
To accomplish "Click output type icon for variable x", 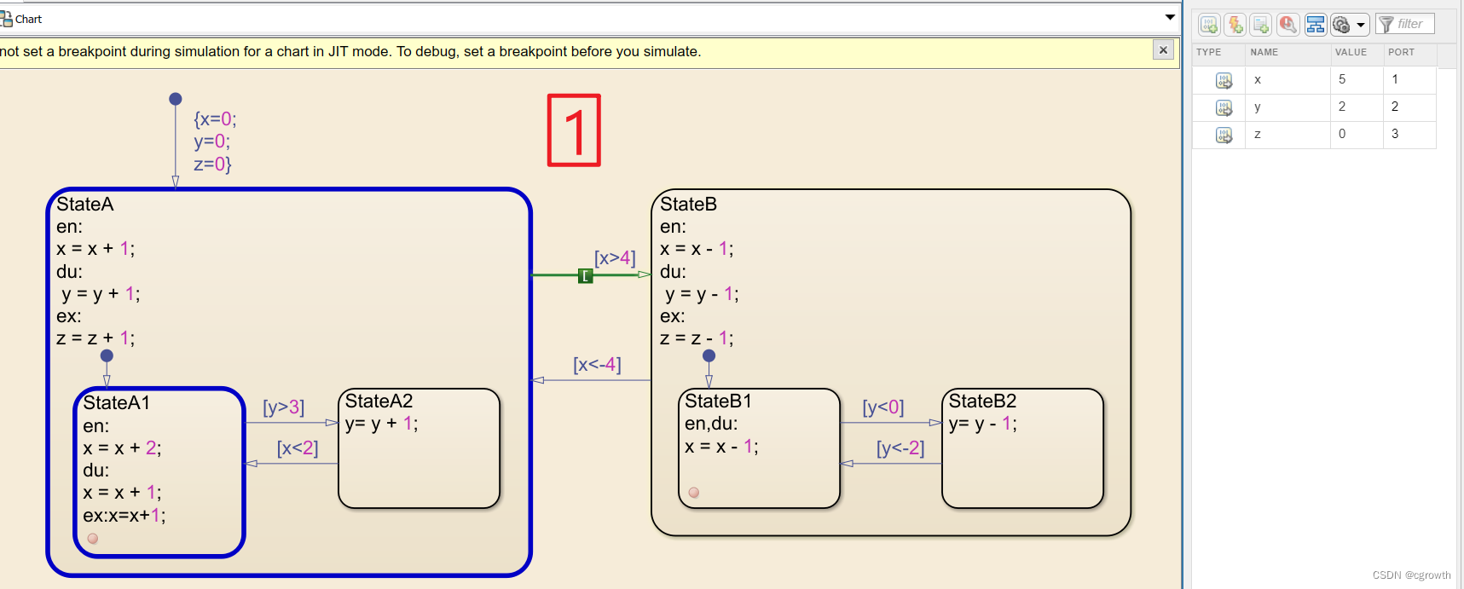I will click(1224, 80).
